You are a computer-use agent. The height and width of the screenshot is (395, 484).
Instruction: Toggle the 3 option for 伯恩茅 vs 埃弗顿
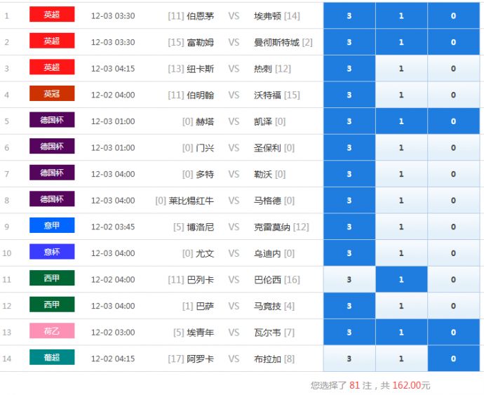tap(349, 15)
